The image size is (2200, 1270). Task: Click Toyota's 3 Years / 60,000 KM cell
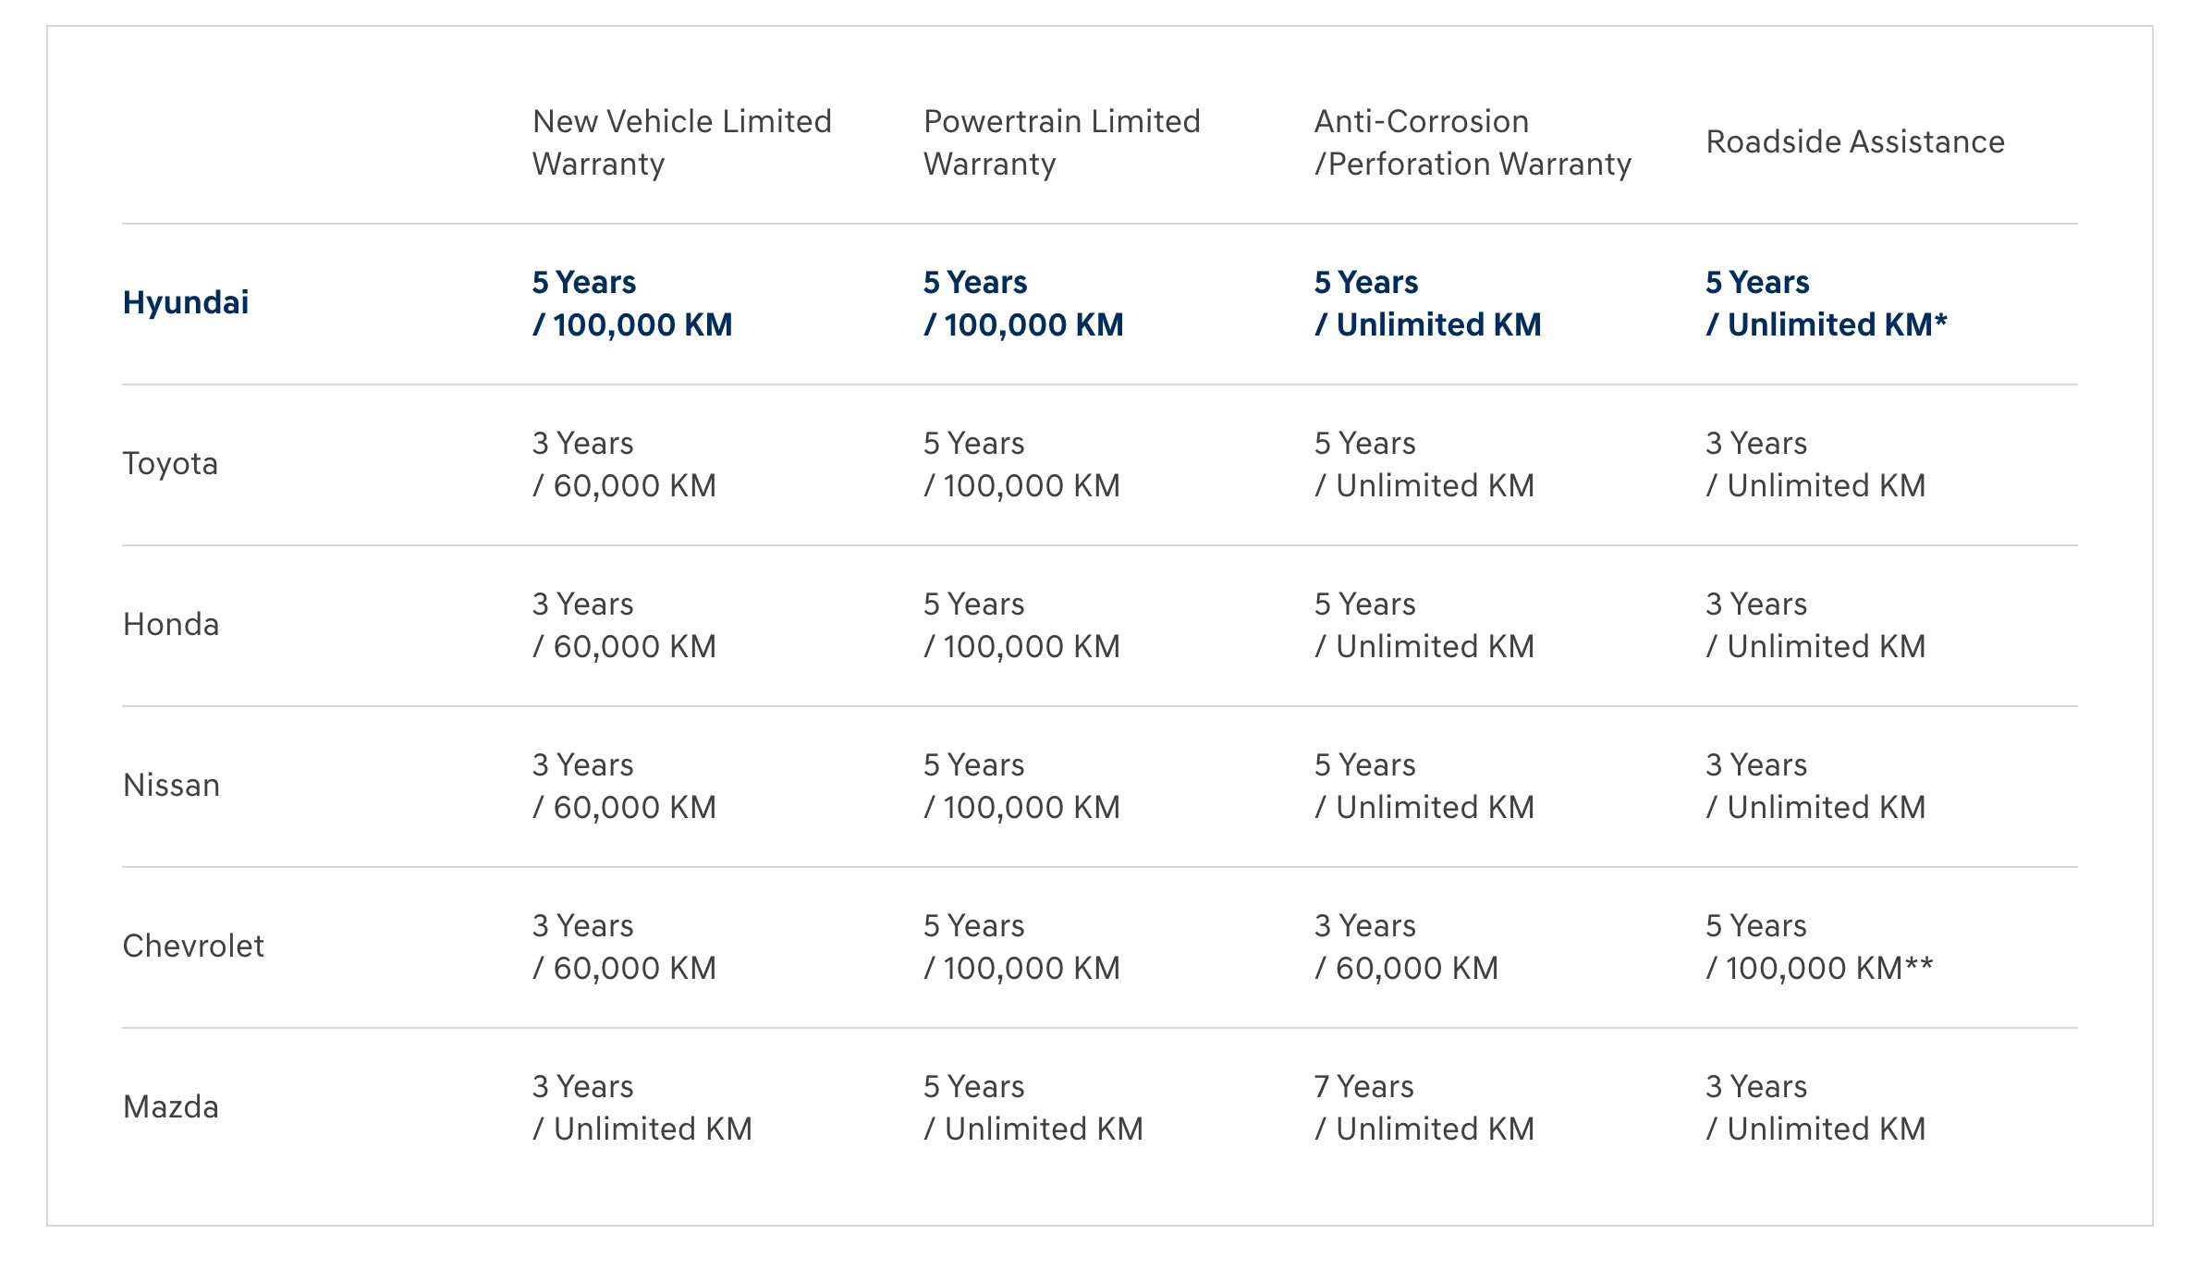624,464
